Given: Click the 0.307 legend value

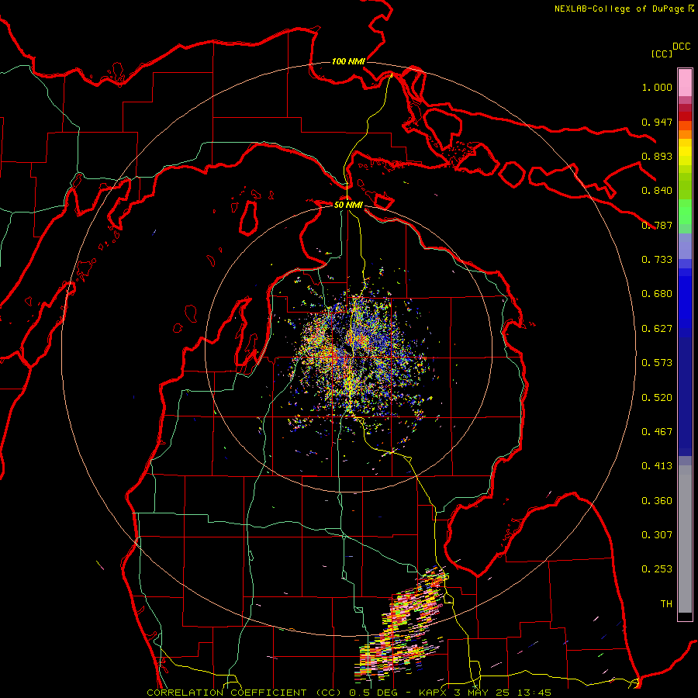Looking at the screenshot, I should 657,535.
